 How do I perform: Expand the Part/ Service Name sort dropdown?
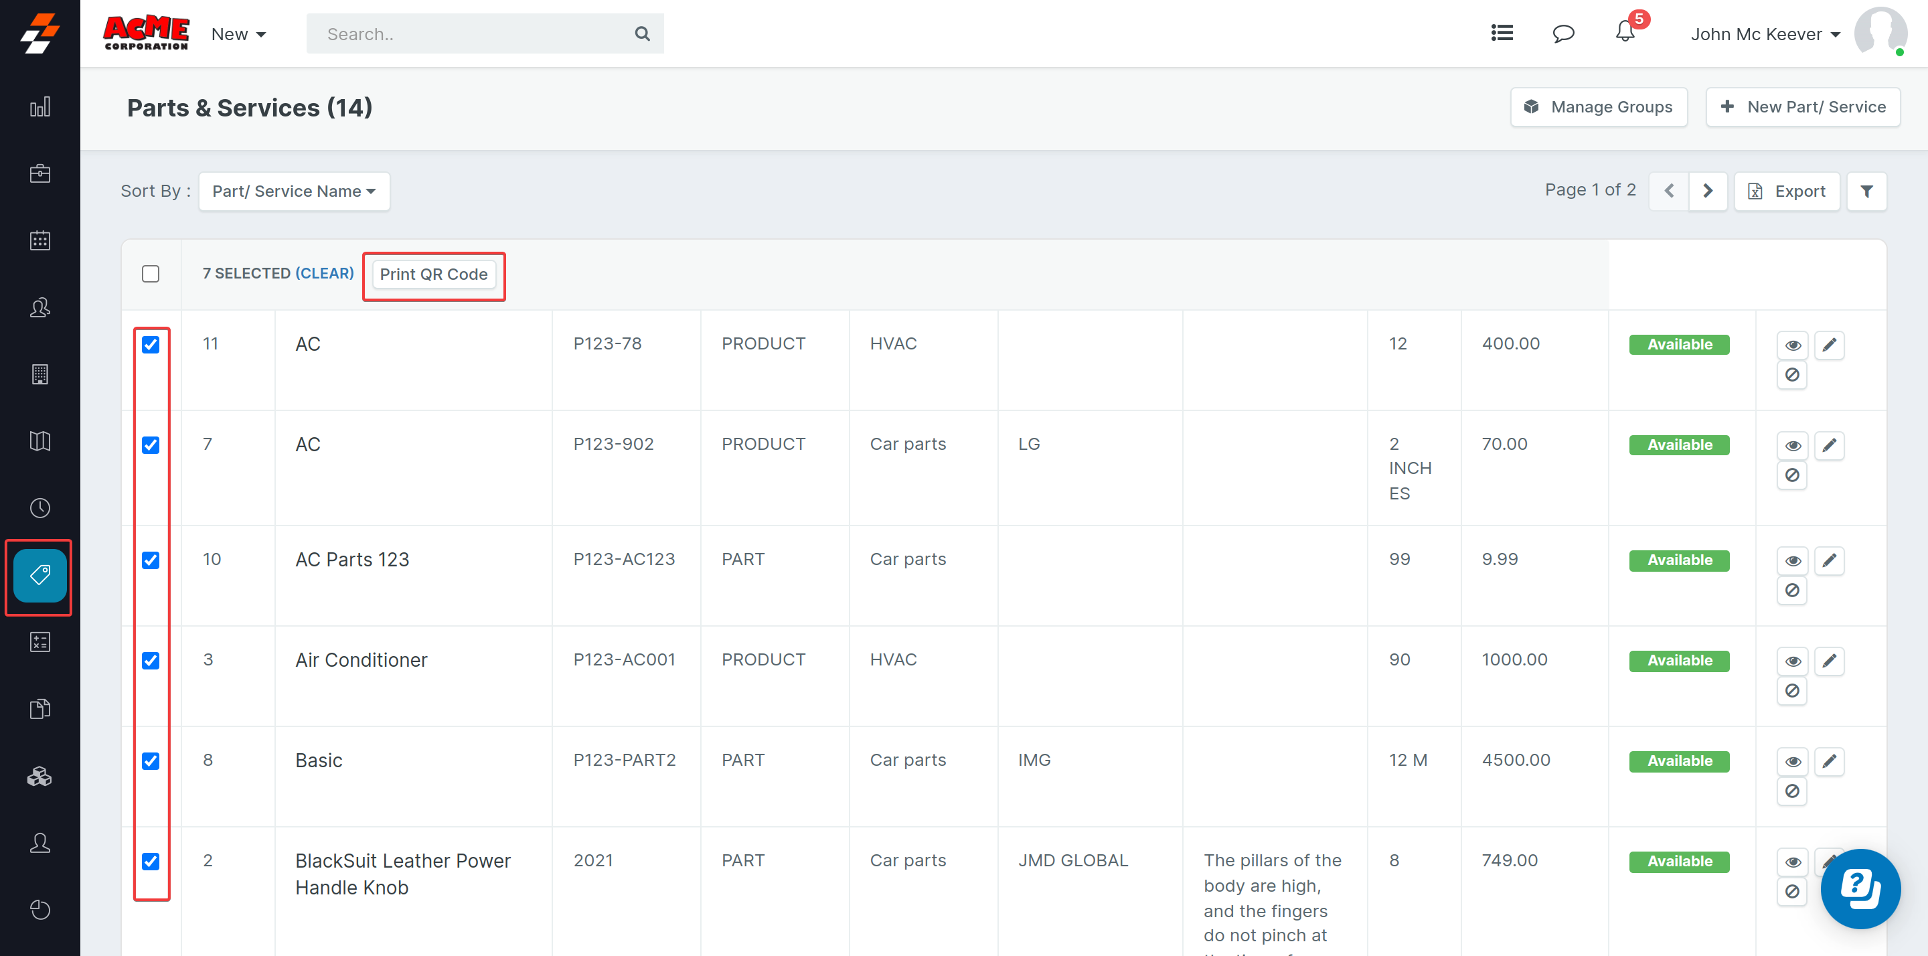[x=293, y=191]
